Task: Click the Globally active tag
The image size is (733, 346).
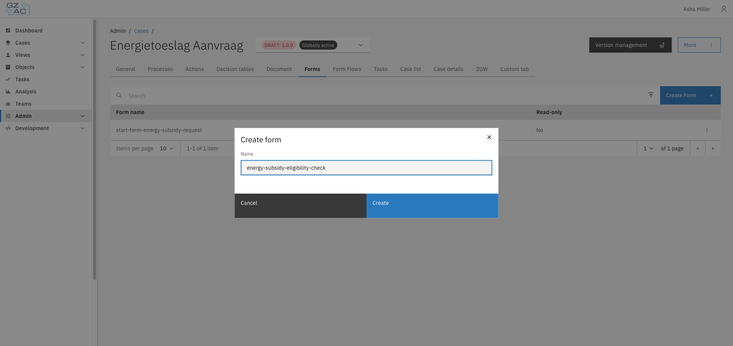Action: (318, 45)
